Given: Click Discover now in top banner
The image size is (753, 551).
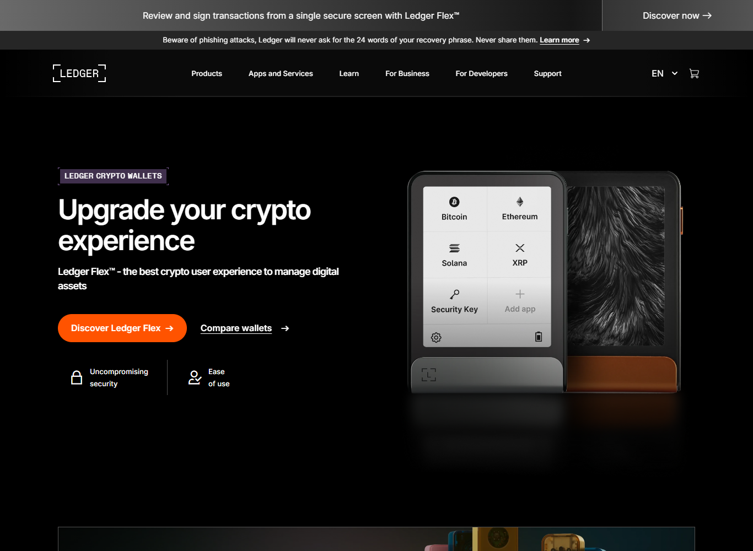Looking at the screenshot, I should (677, 15).
